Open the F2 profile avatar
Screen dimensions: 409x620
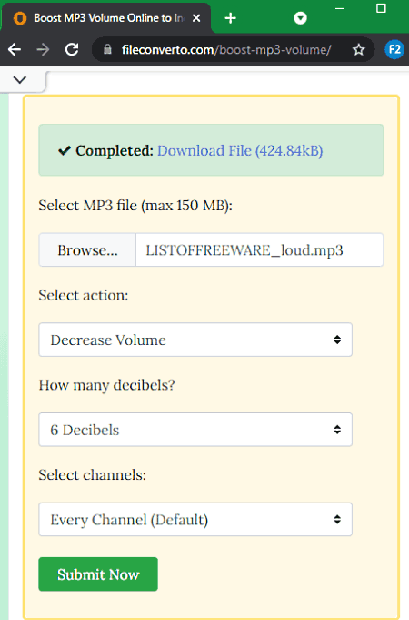(x=394, y=50)
